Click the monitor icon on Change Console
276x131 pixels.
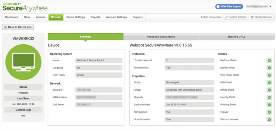[252, 17]
